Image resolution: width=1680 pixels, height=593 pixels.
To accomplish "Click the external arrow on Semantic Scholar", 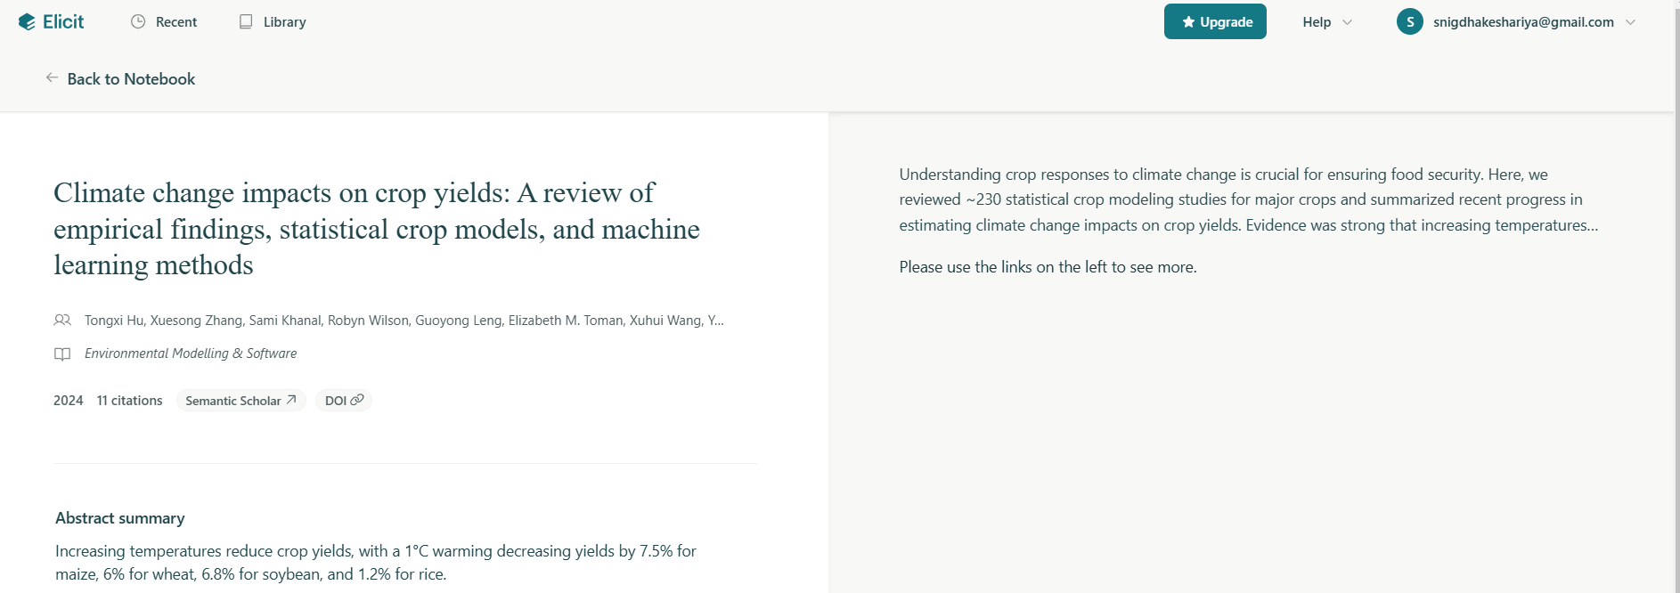I will (x=291, y=400).
